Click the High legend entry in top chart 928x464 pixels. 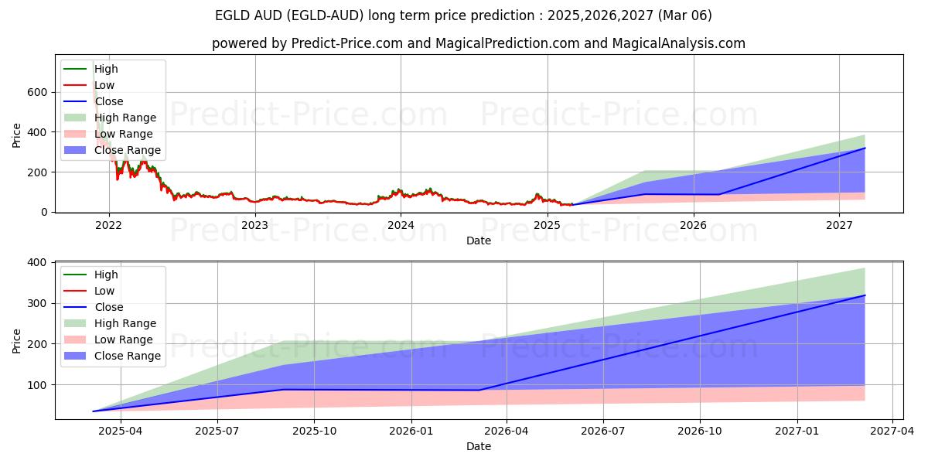pyautogui.click(x=106, y=69)
